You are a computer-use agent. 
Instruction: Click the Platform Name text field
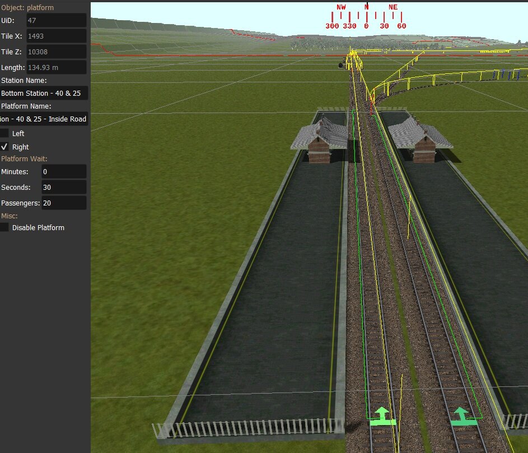tap(44, 119)
